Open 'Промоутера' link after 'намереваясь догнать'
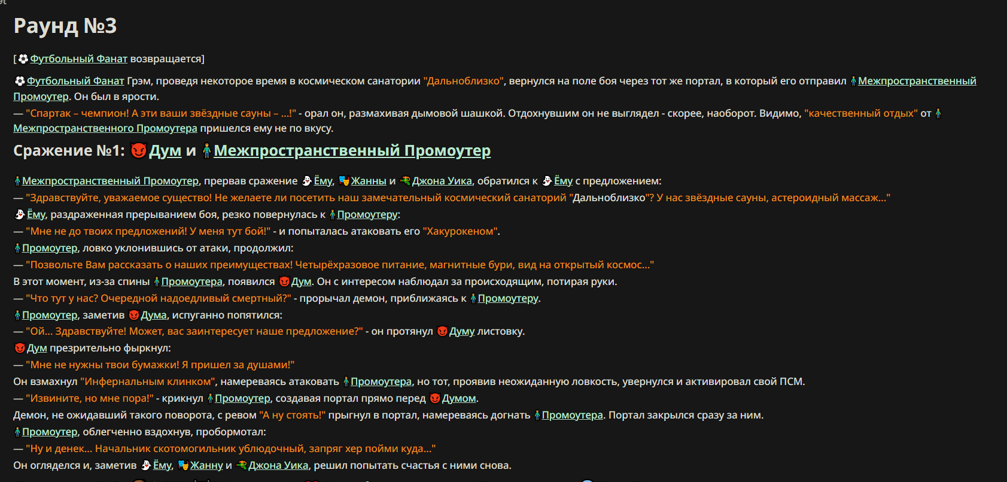Viewport: 1007px width, 482px height. click(572, 415)
